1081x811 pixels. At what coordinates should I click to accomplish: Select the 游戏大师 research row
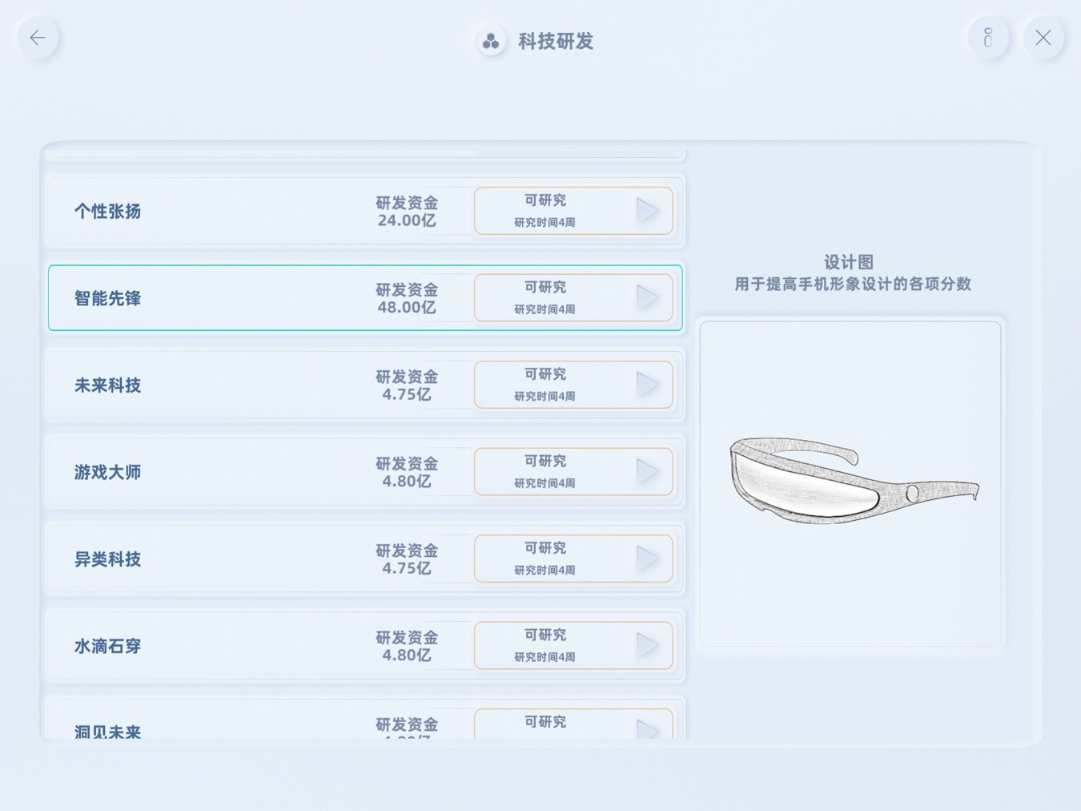pyautogui.click(x=365, y=471)
